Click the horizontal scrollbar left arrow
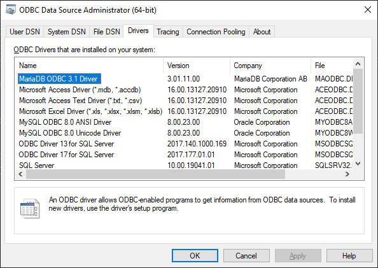 (20, 174)
